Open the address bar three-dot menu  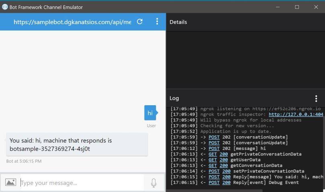tap(157, 22)
